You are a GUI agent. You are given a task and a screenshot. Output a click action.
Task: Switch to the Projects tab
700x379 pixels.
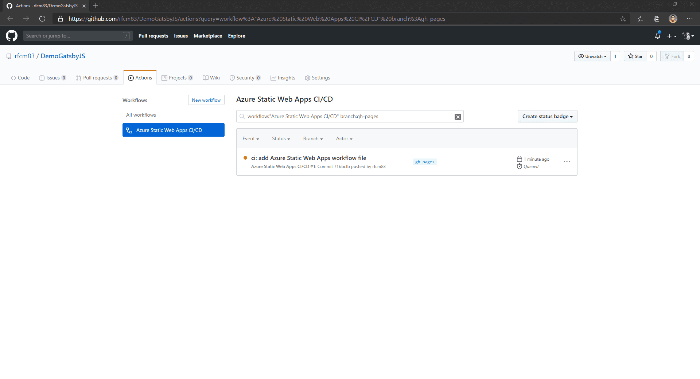[177, 78]
